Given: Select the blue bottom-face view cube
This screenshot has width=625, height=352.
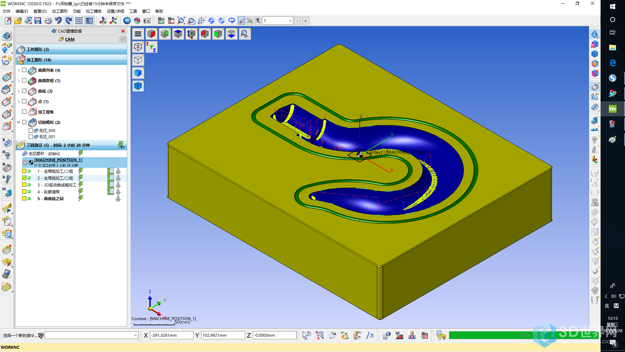Looking at the screenshot, I should (231, 34).
